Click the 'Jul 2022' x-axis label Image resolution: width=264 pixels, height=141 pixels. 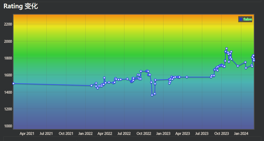124,134
